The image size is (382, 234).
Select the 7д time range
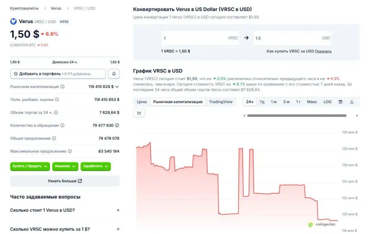262,102
